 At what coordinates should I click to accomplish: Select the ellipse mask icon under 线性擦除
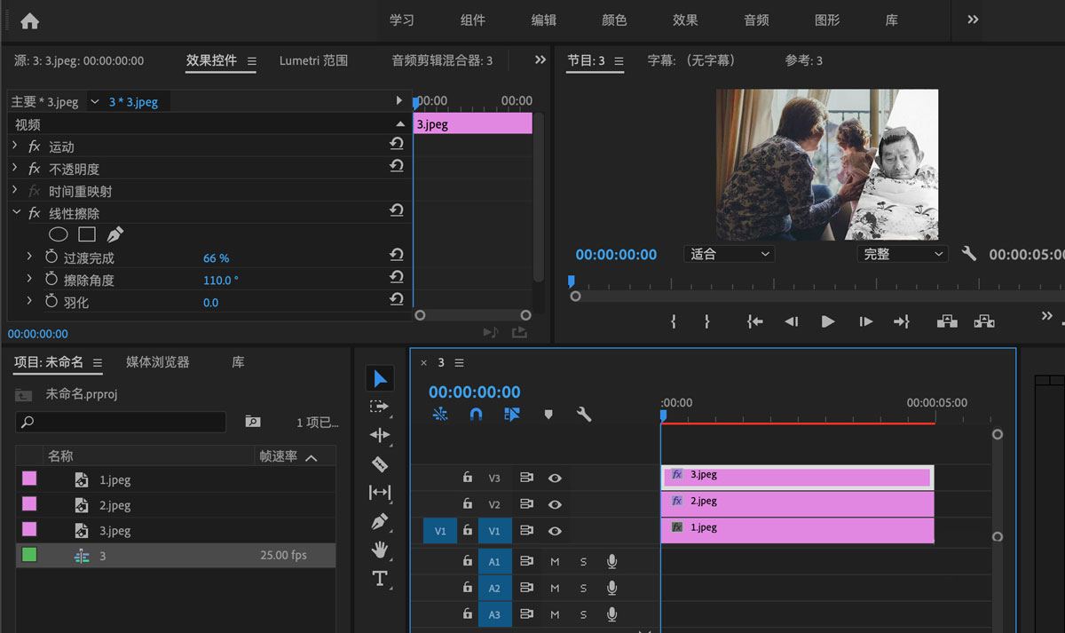coord(58,233)
